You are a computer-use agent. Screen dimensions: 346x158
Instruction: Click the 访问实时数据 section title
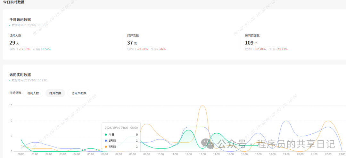[20, 75]
